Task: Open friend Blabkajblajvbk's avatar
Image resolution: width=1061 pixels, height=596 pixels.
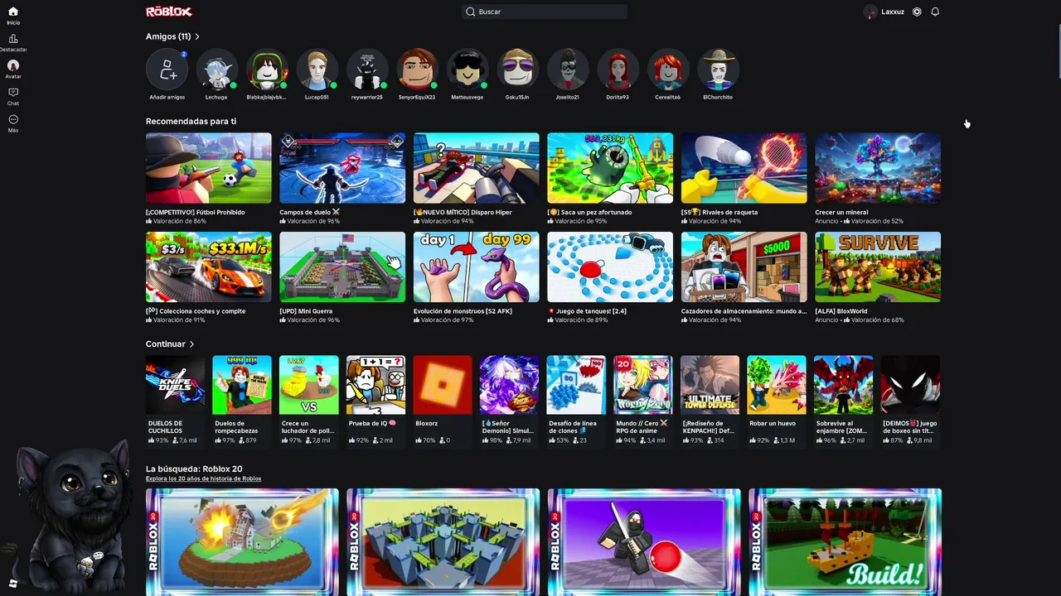Action: click(267, 70)
